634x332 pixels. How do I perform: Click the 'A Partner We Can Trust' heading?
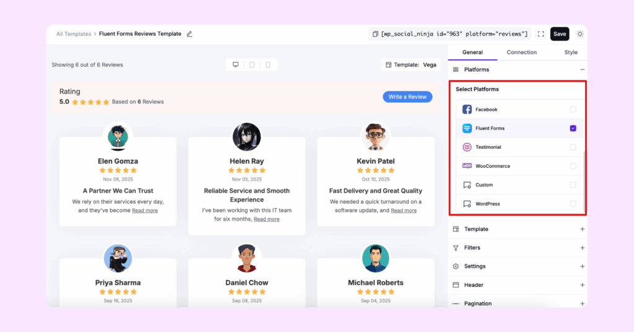[x=118, y=191]
